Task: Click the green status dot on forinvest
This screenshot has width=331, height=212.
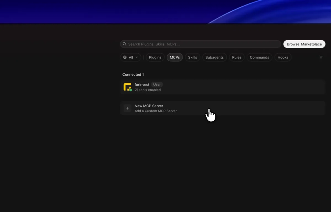Action: click(130, 90)
